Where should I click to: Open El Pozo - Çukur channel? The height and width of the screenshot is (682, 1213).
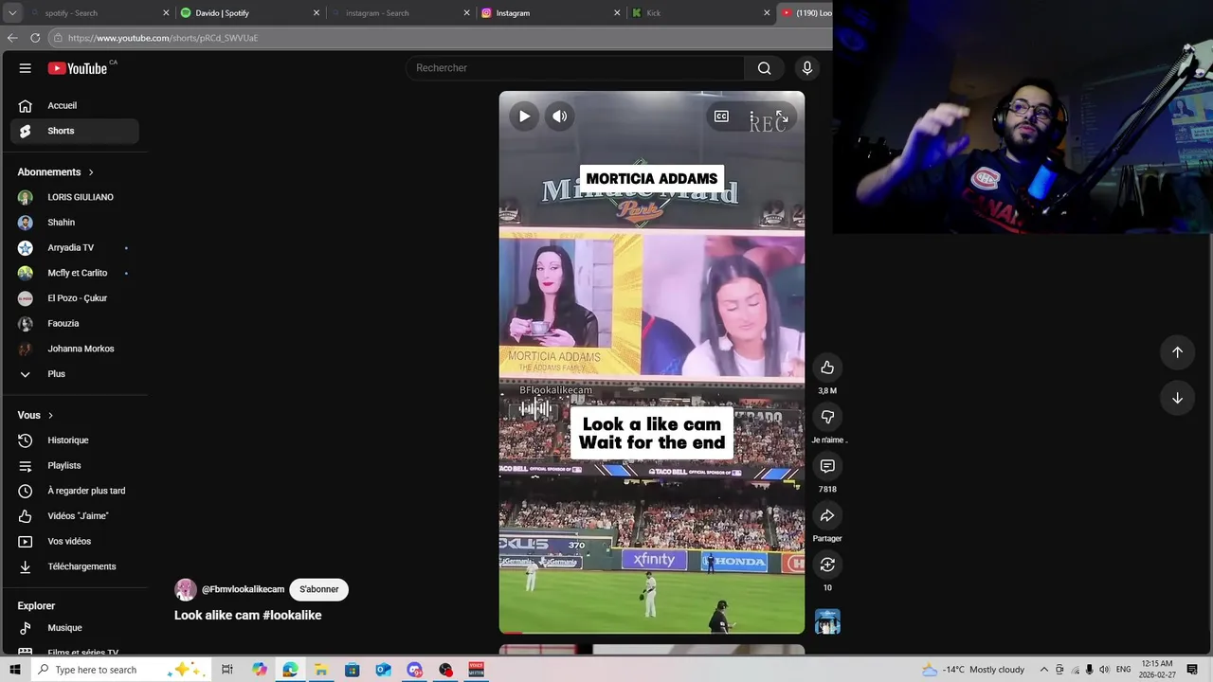click(75, 298)
